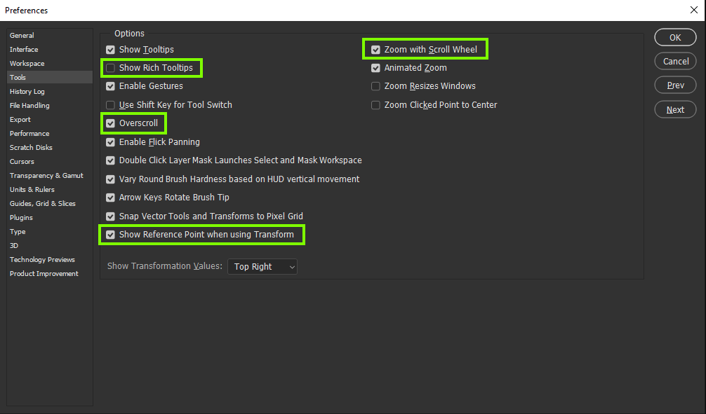Enable Zoom Clicked Point to Center

click(x=375, y=104)
